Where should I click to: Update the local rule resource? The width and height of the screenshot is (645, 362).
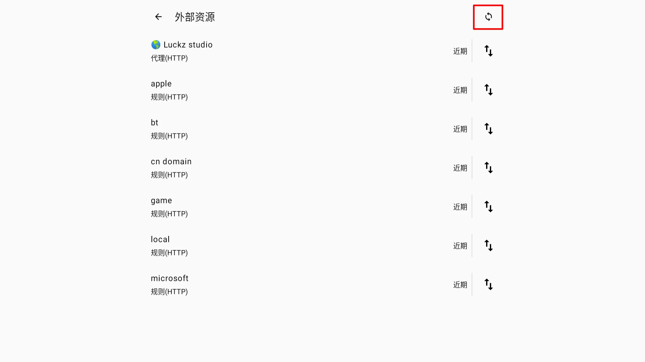pyautogui.click(x=488, y=245)
